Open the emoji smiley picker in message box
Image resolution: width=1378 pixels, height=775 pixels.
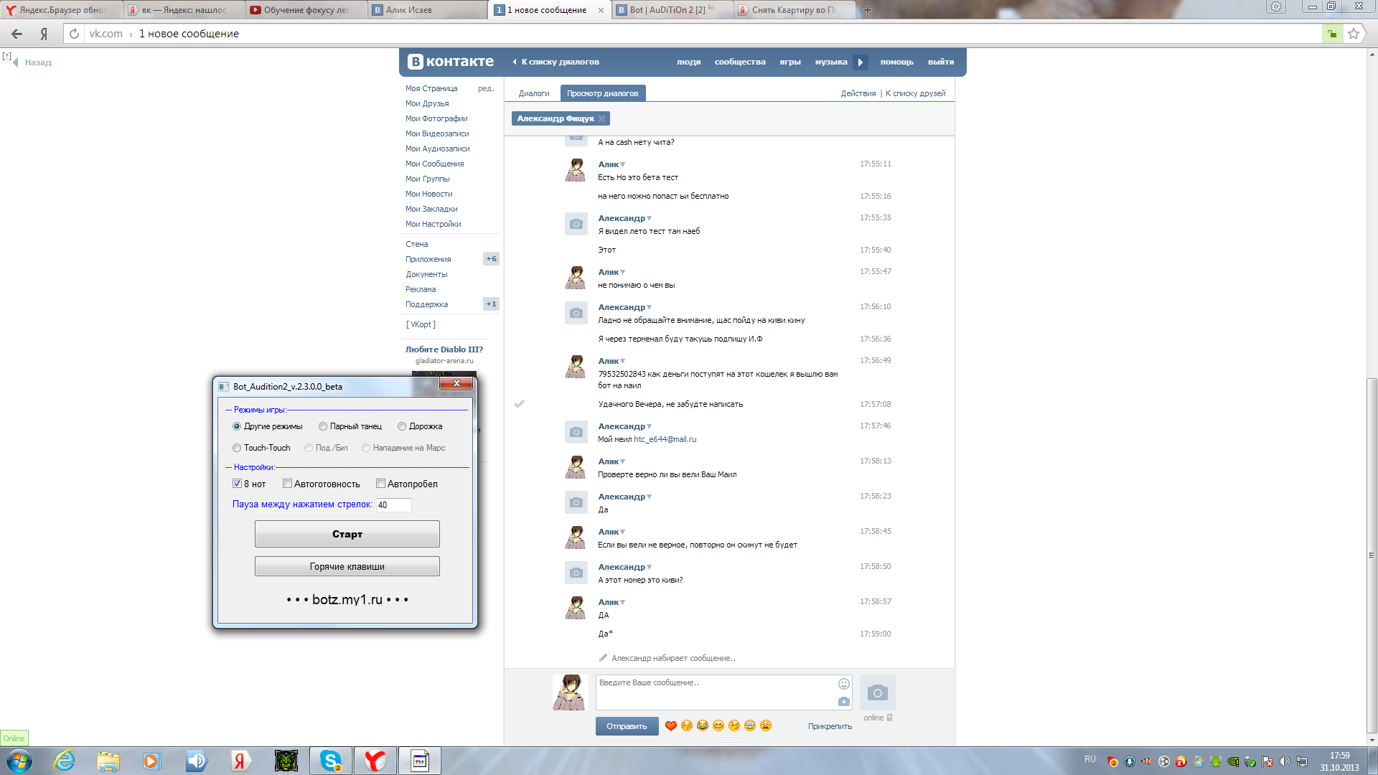[x=844, y=684]
